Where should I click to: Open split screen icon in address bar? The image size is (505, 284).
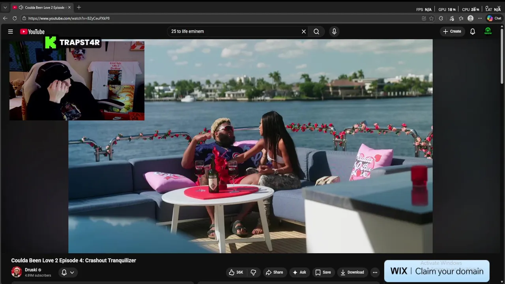(424, 18)
